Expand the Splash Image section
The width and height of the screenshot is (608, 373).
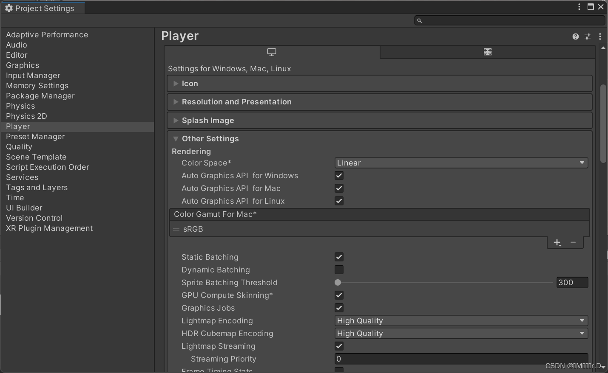click(x=380, y=121)
